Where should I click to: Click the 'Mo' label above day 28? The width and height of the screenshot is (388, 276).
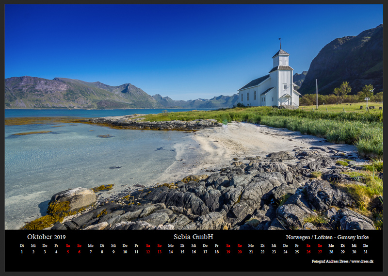[x=331, y=245]
